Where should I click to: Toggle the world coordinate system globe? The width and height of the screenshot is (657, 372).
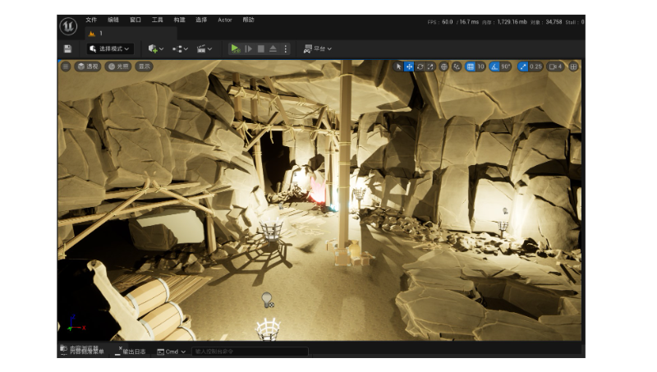point(443,67)
